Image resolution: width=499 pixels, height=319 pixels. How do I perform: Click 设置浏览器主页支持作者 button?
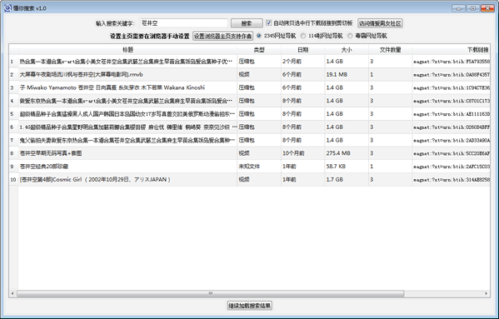pos(222,36)
